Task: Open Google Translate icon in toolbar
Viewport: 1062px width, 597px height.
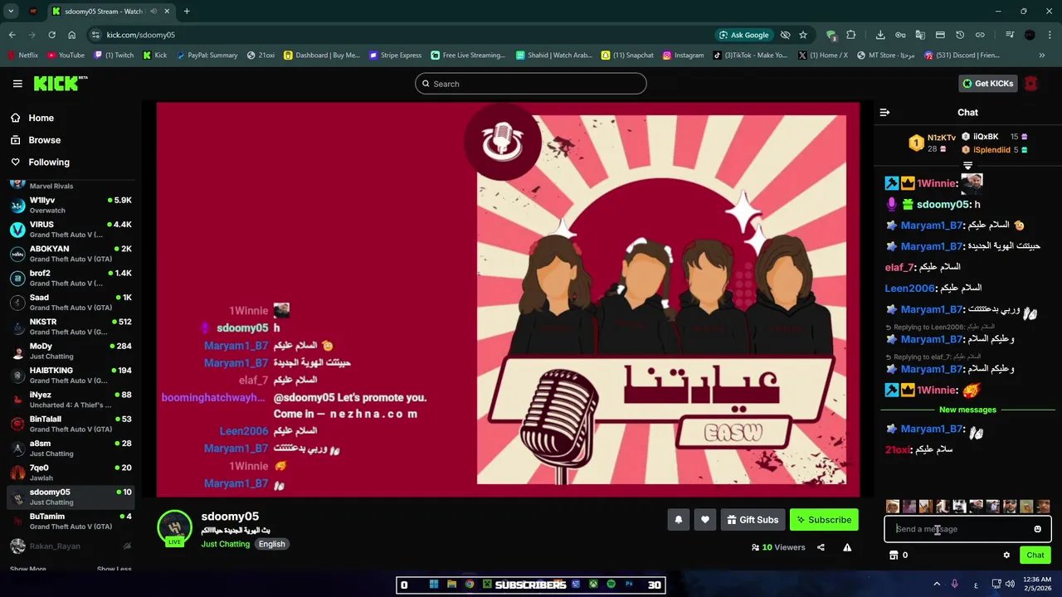Action: click(920, 35)
